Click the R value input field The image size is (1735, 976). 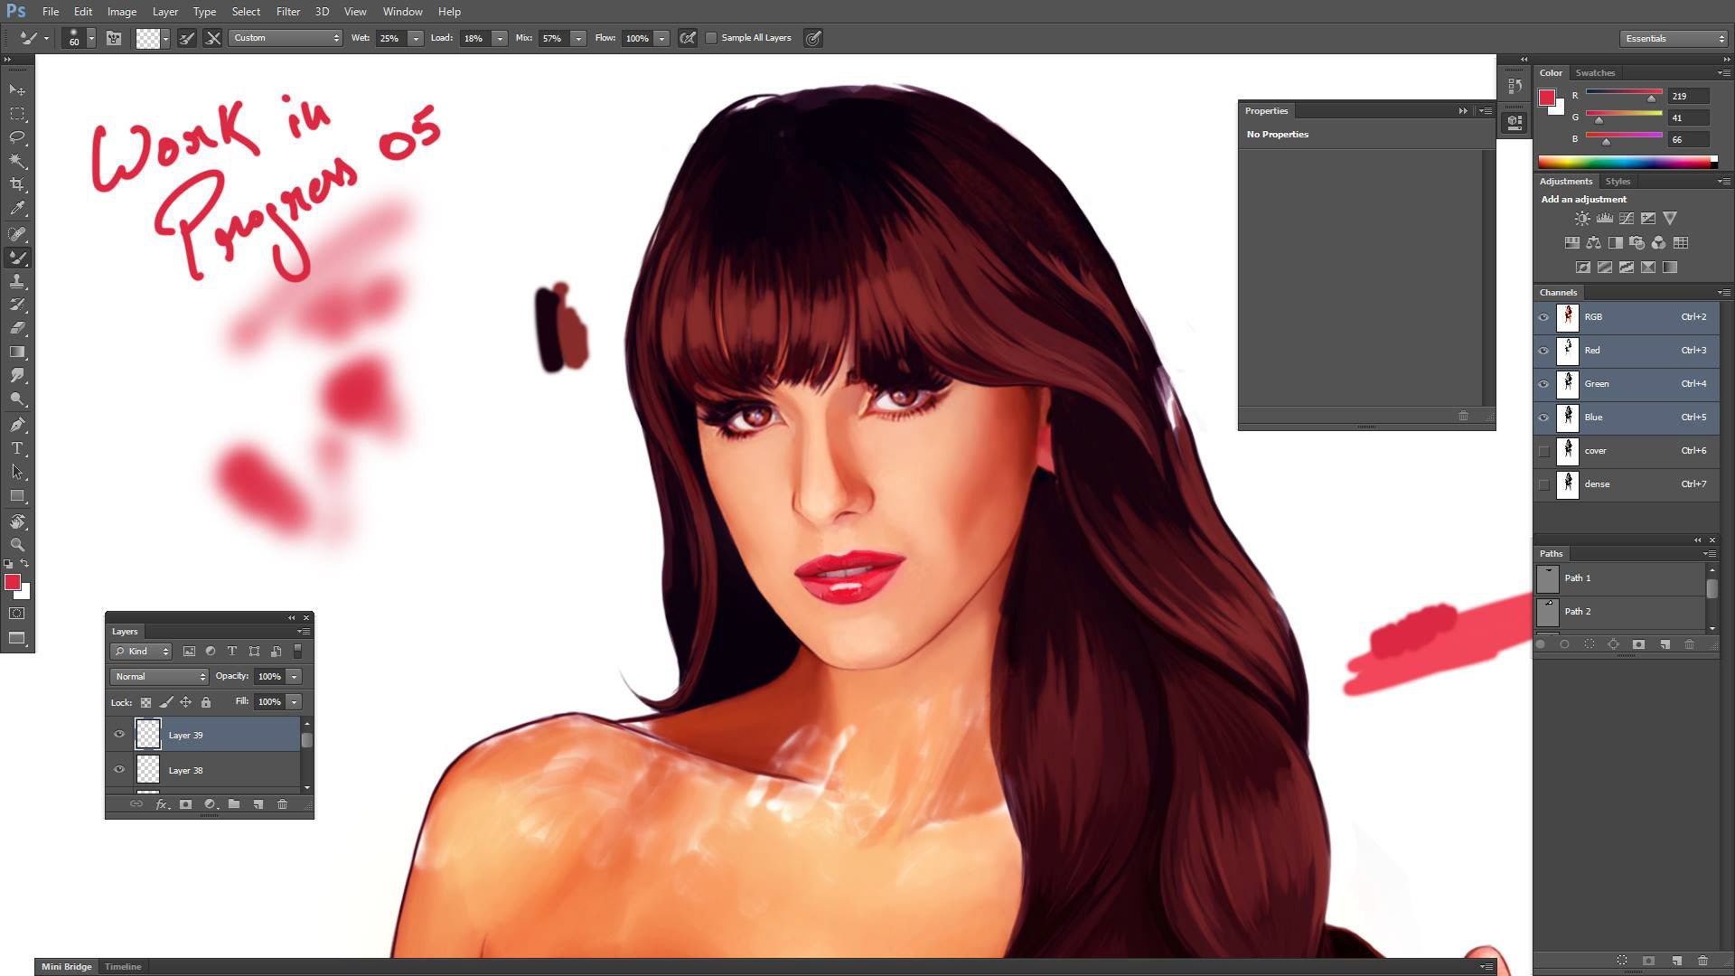click(1688, 96)
